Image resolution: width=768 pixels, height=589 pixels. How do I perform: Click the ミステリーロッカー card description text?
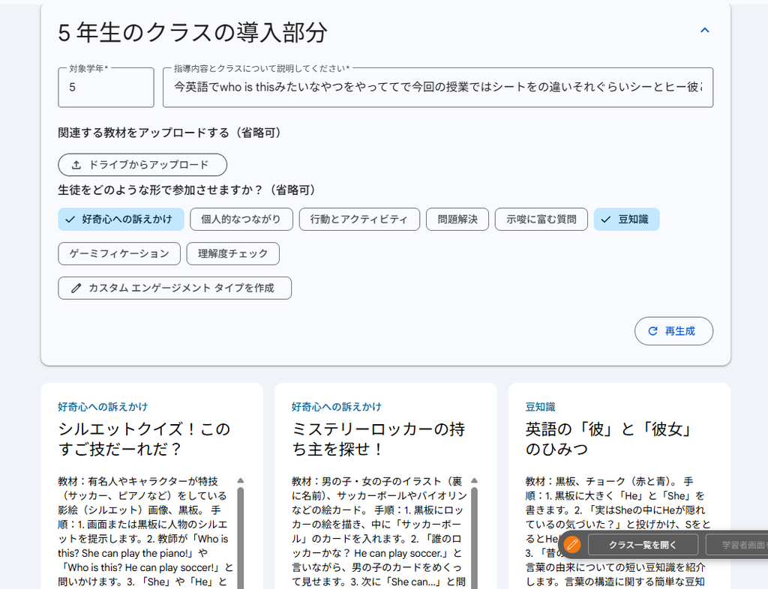(x=379, y=532)
